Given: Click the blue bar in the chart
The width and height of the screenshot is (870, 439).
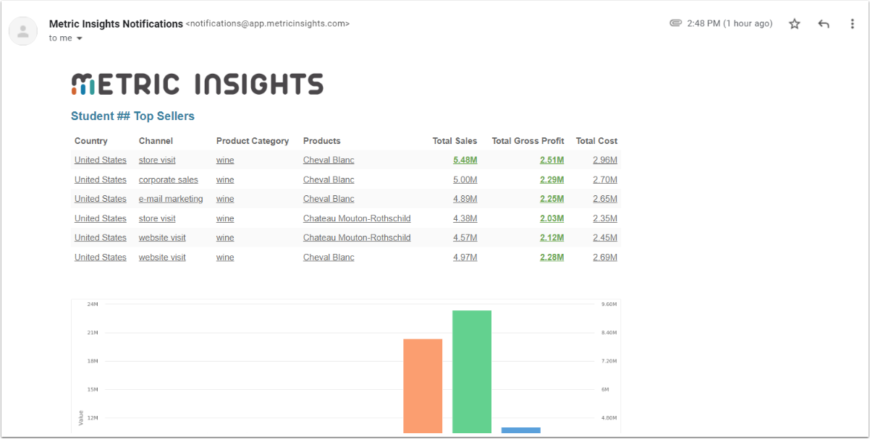Looking at the screenshot, I should click(521, 430).
